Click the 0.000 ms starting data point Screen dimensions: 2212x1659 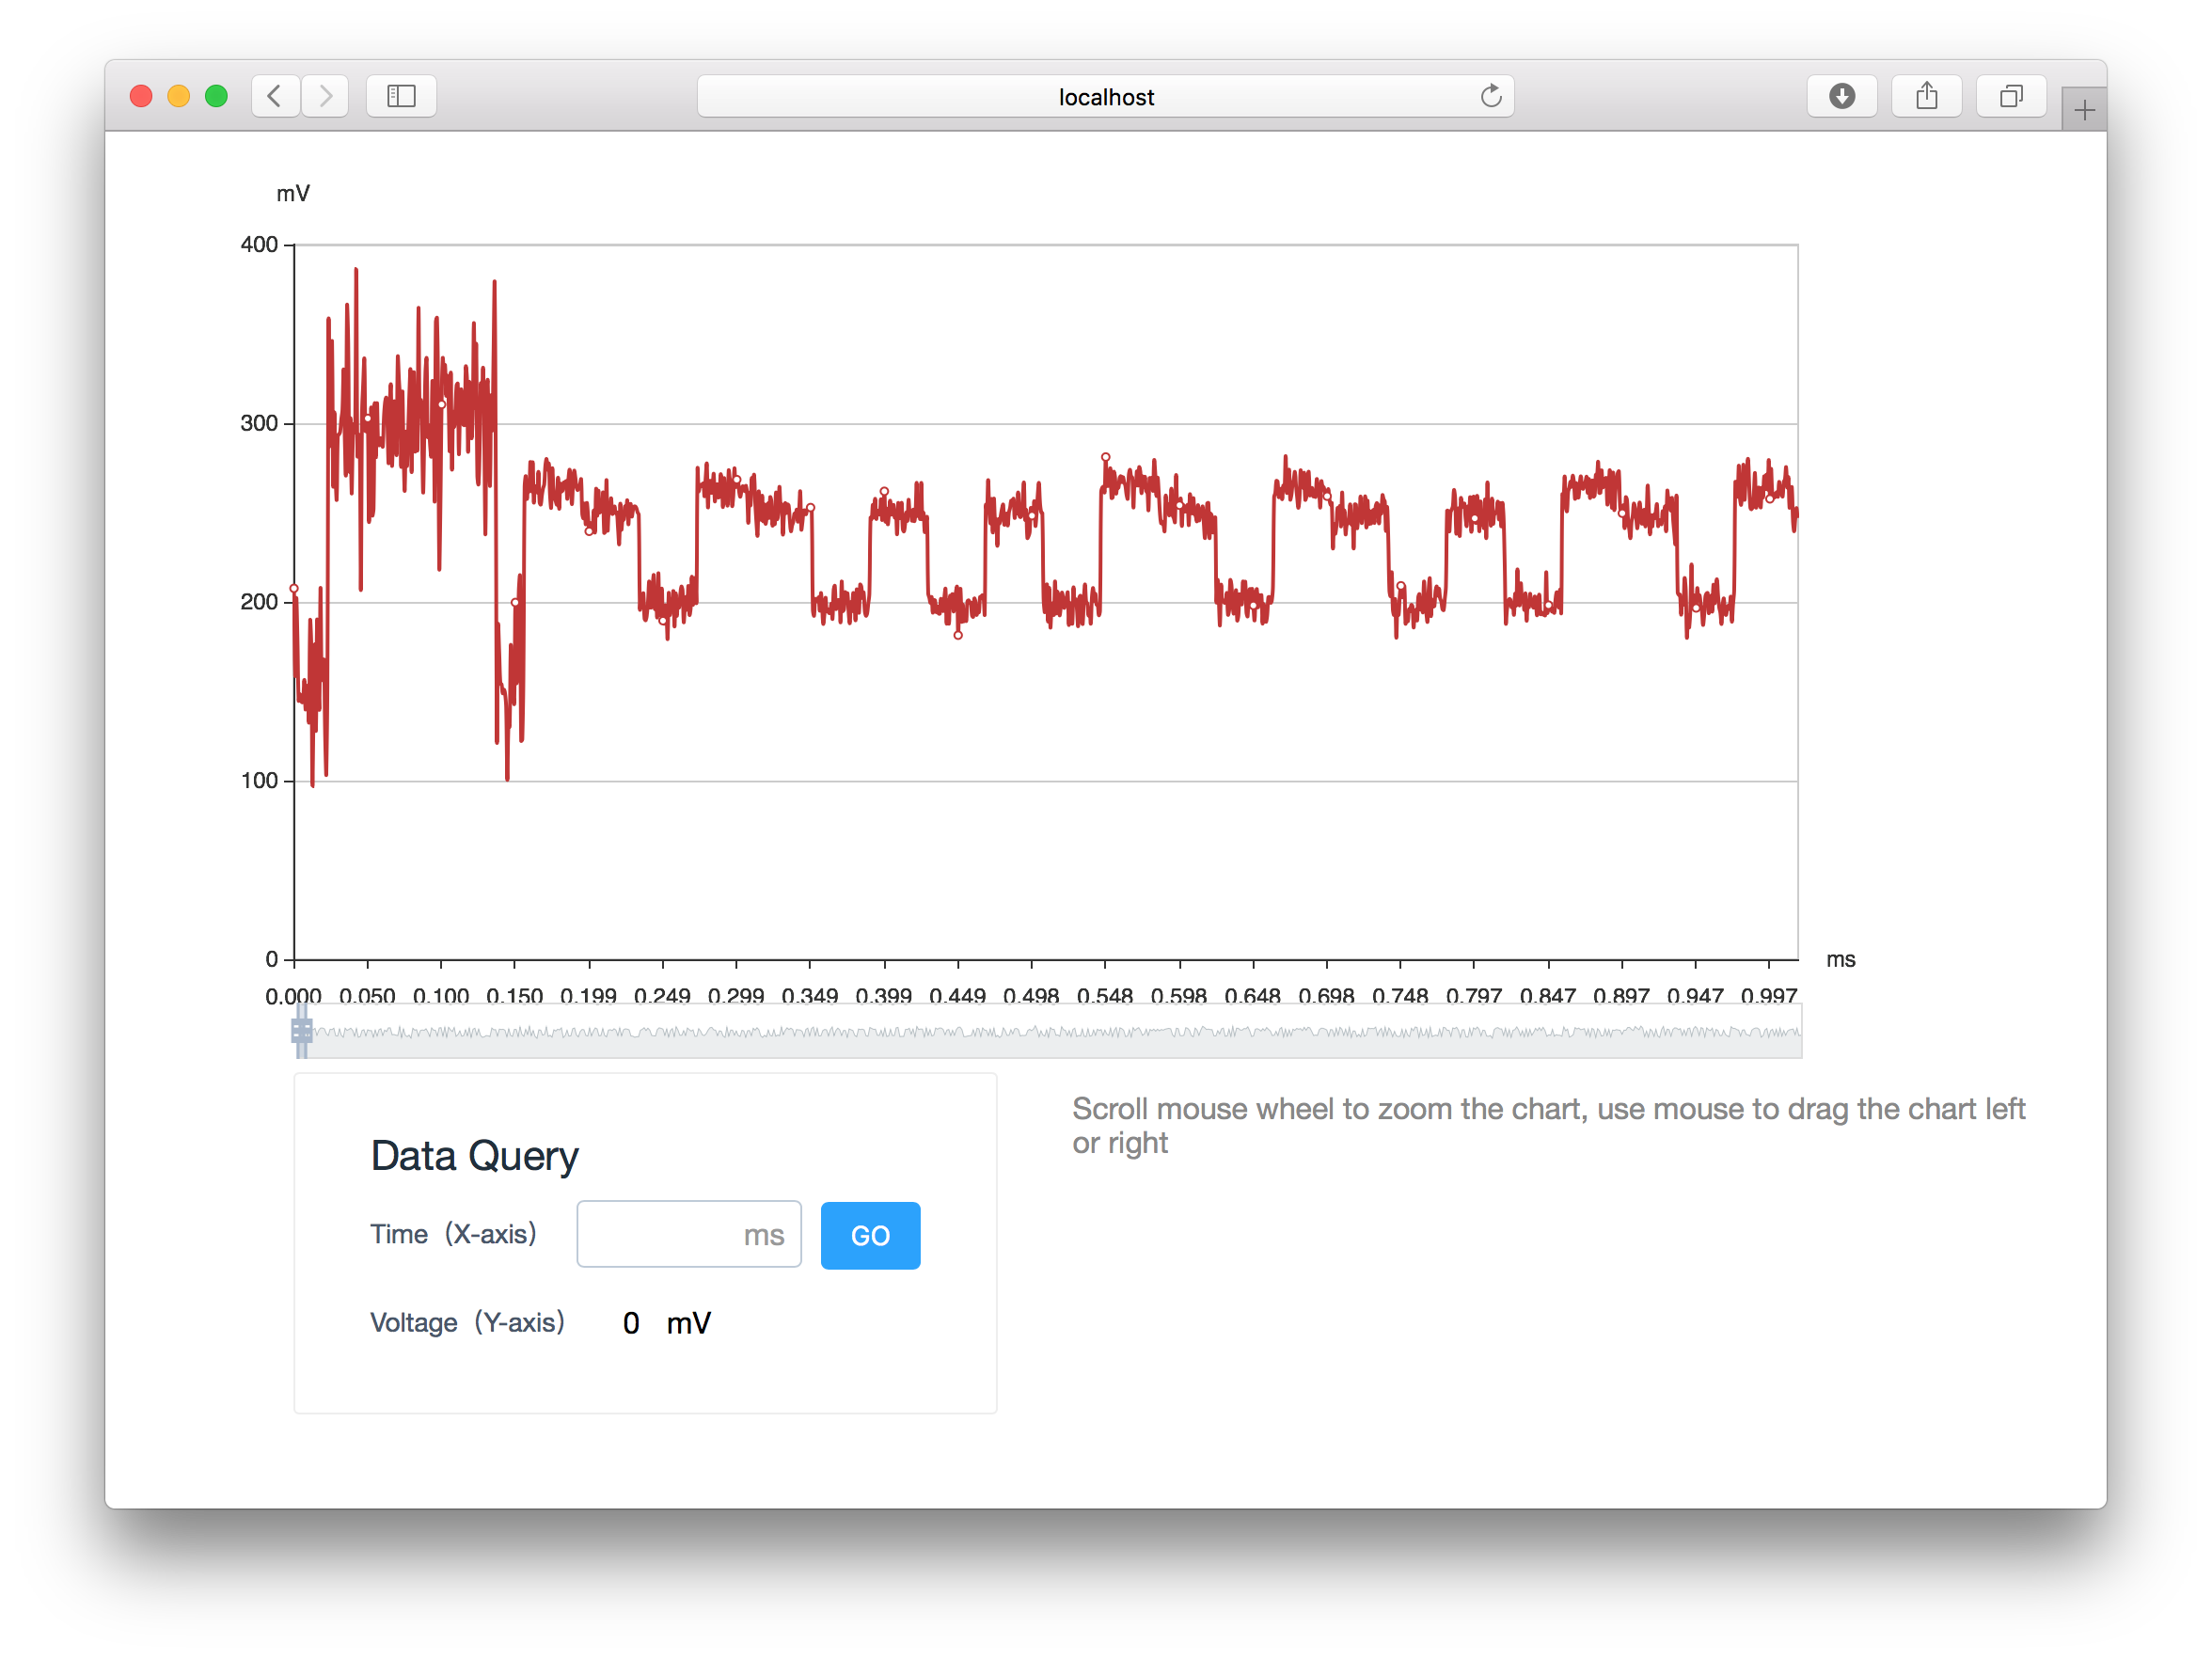(294, 589)
